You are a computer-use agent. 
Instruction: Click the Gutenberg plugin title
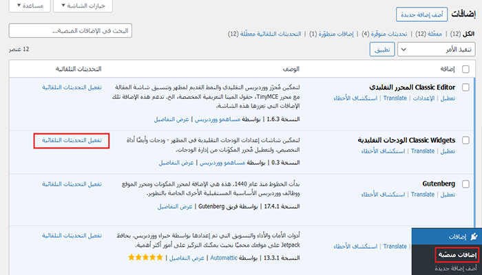pyautogui.click(x=439, y=184)
